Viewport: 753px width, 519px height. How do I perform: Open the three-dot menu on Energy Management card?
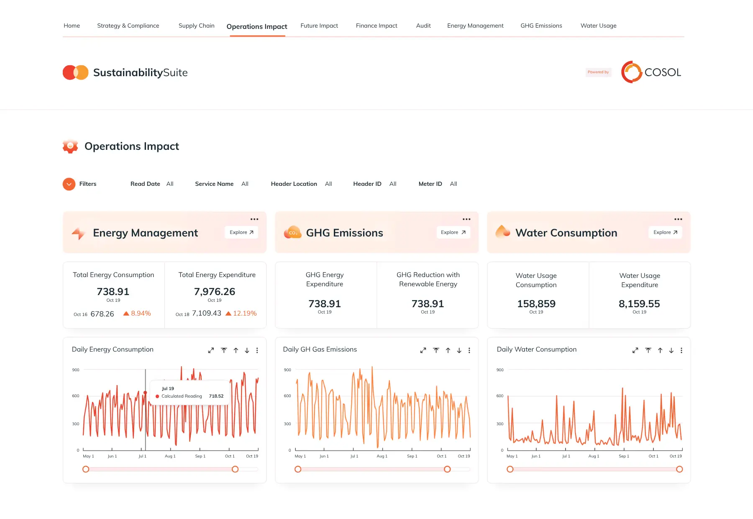pyautogui.click(x=254, y=219)
